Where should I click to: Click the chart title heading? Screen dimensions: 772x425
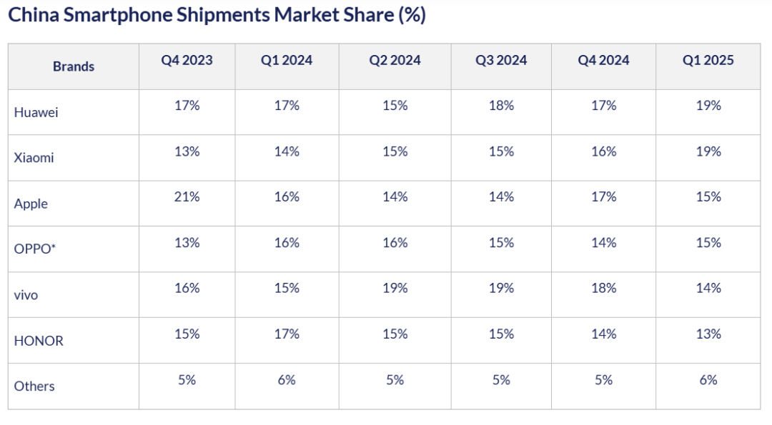tap(217, 16)
